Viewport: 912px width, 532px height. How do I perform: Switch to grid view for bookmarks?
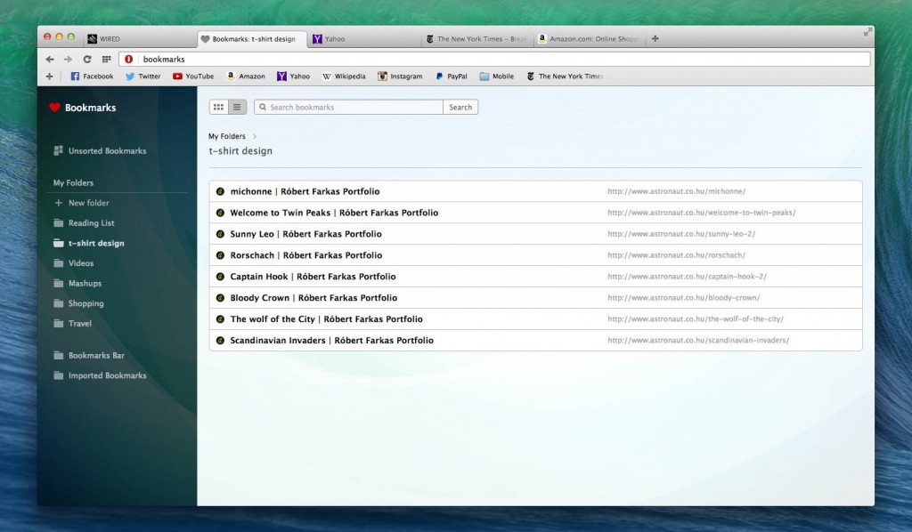pos(218,106)
